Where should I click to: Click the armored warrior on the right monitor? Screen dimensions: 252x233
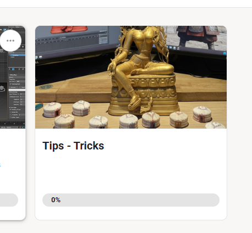click(x=198, y=37)
